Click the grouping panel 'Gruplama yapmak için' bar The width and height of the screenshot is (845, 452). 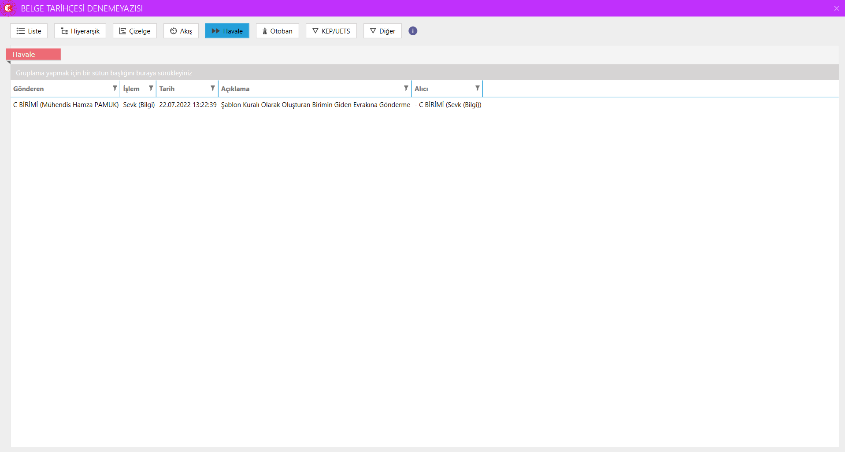click(424, 73)
